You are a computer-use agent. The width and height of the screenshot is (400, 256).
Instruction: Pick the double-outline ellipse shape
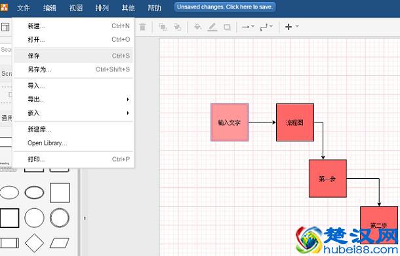34,192
